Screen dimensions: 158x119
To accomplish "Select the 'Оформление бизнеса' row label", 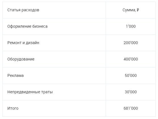I will point(27,26).
